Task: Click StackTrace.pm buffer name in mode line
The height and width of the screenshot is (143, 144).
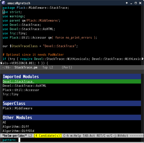Action: 26,67
